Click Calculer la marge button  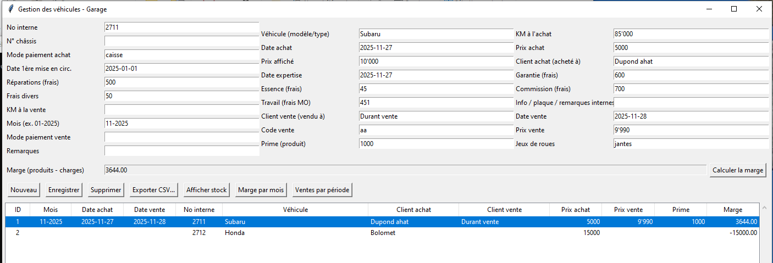(737, 170)
